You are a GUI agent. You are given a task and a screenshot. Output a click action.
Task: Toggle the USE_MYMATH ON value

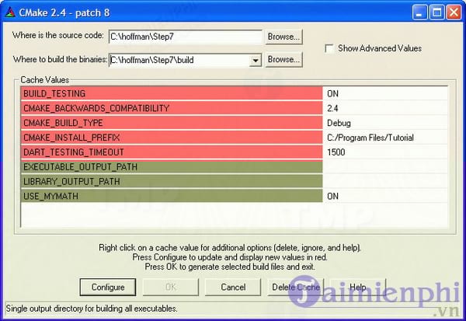pos(385,196)
